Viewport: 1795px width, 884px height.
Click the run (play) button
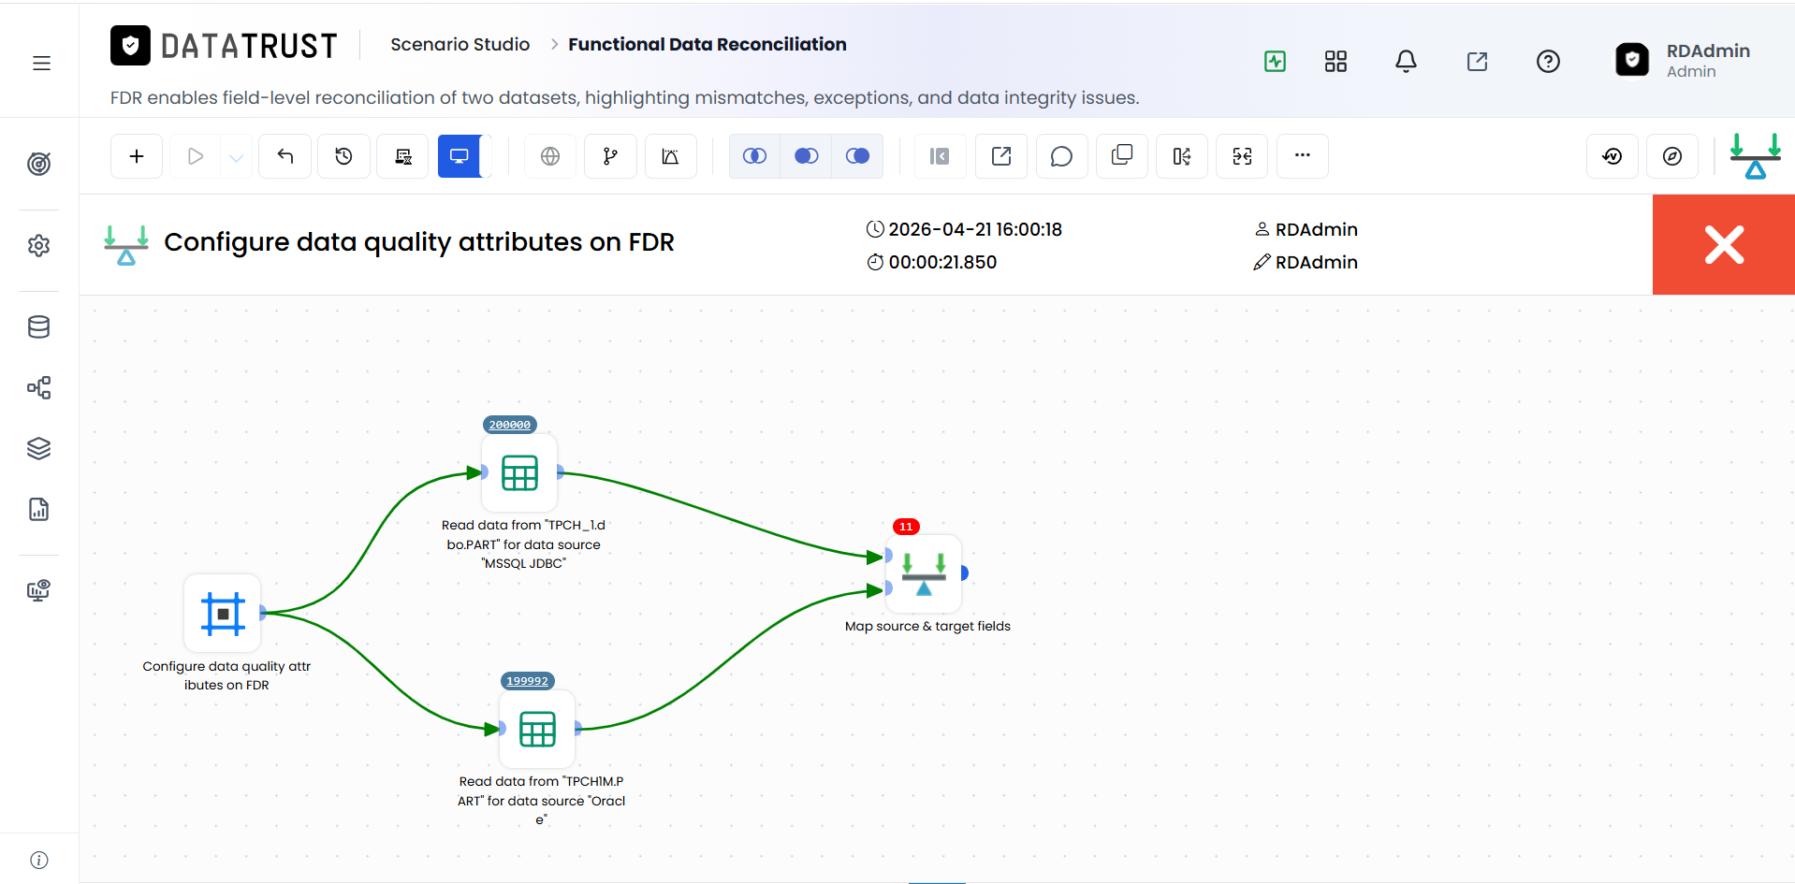[x=196, y=156]
